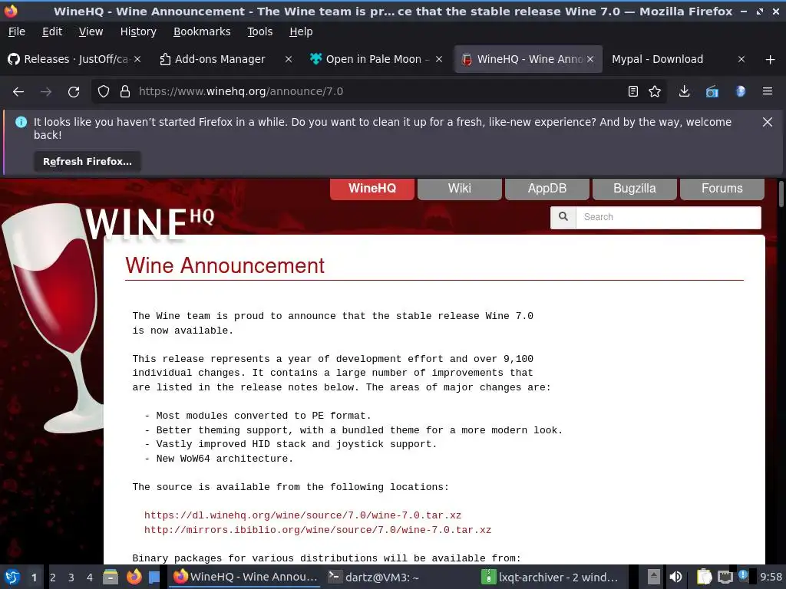Open the Bookmarks menu
The width and height of the screenshot is (786, 589).
202,31
